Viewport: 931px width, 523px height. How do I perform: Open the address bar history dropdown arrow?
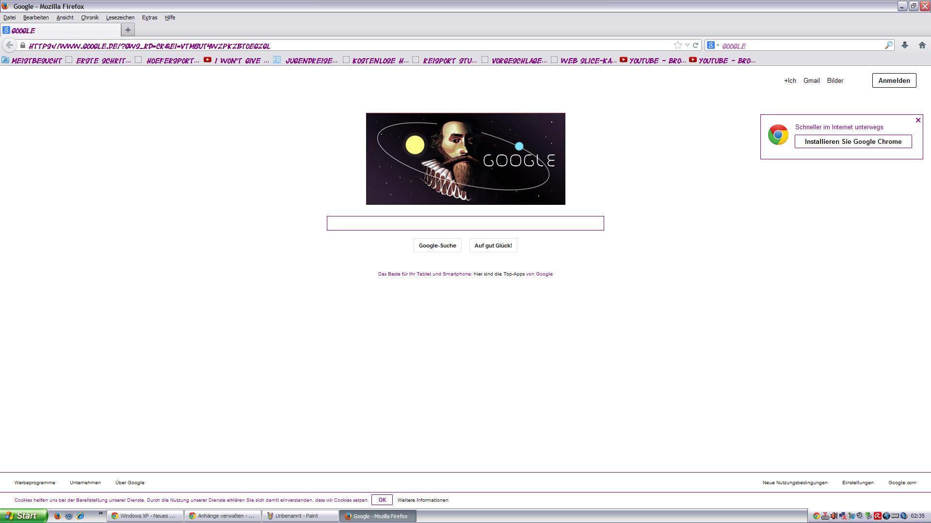click(x=687, y=45)
